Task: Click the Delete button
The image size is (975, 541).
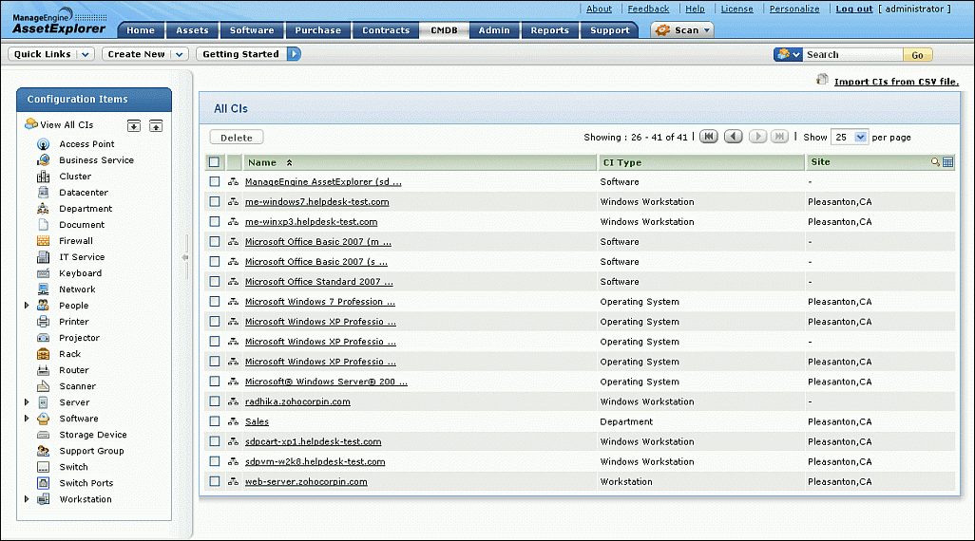Action: point(237,138)
